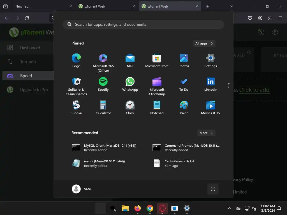Open the Clock app
The image size is (287, 215).
130,108
